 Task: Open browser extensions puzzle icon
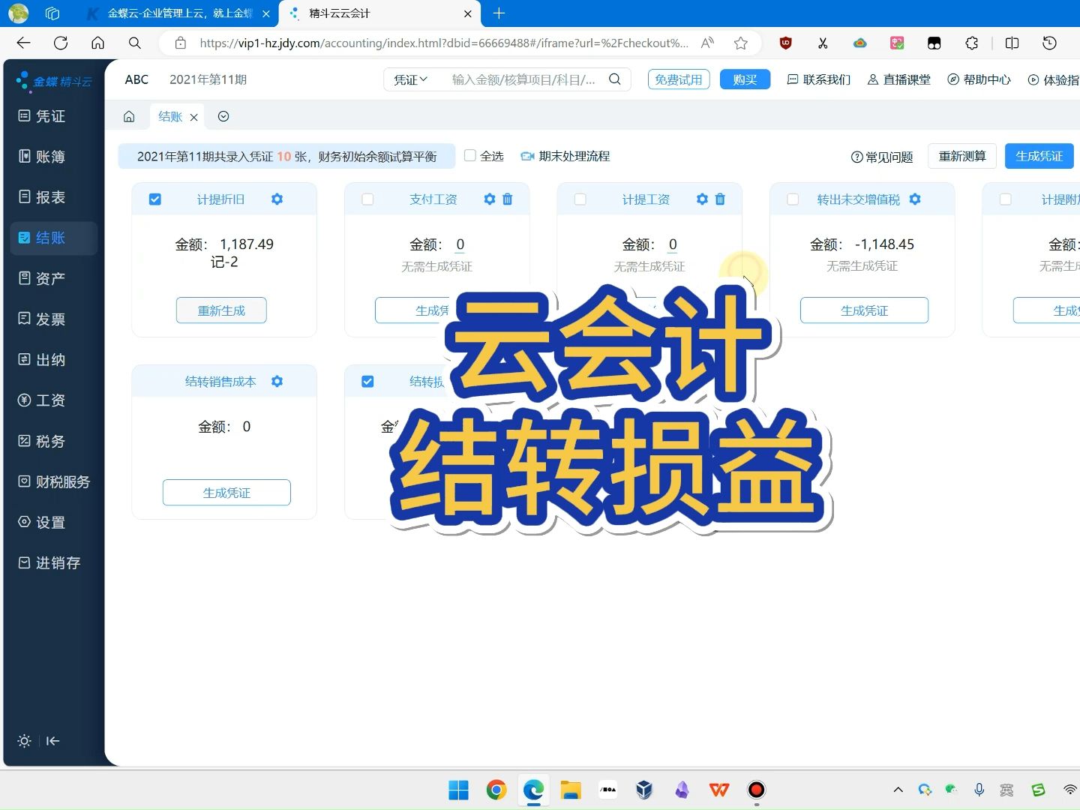[x=972, y=43]
